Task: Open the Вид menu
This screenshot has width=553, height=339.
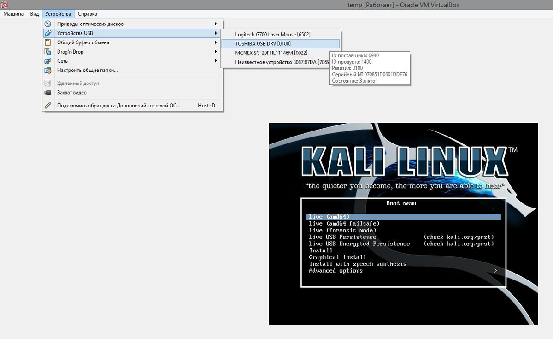Action: (x=35, y=14)
